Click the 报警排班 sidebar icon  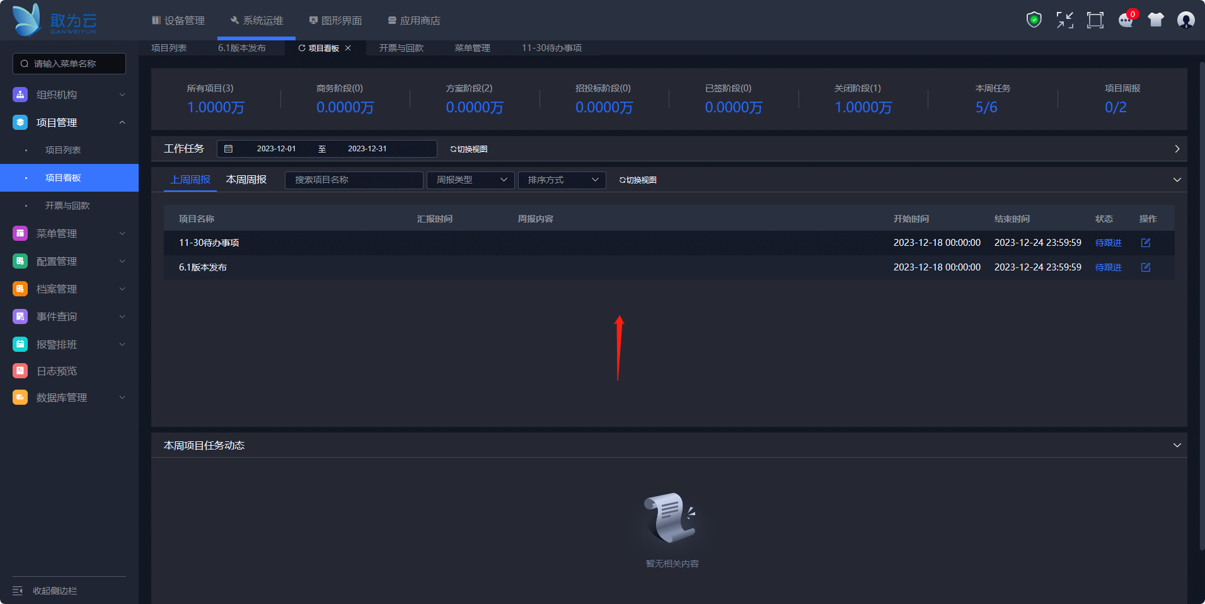tap(20, 344)
